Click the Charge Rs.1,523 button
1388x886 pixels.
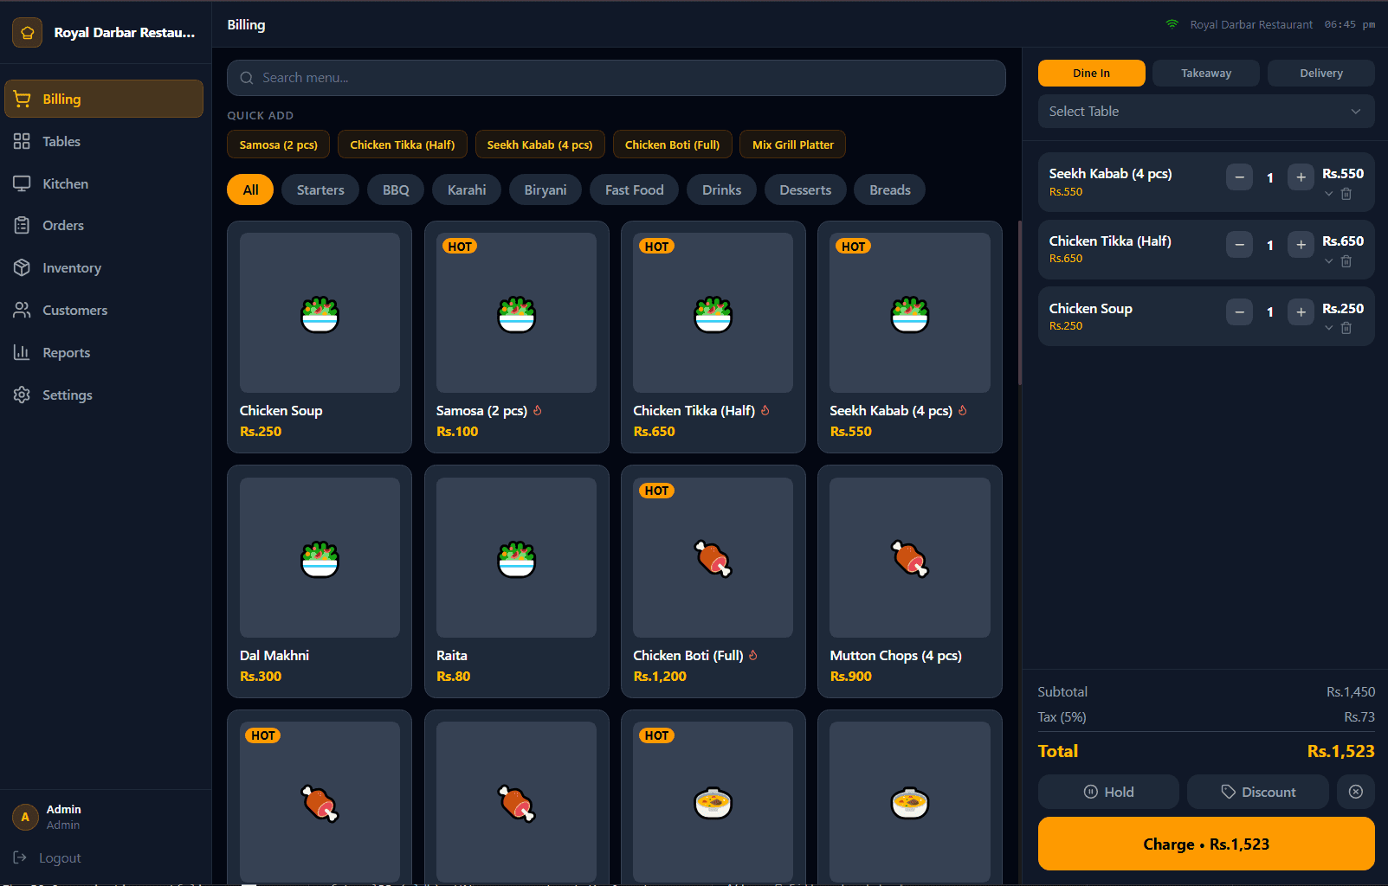click(1205, 844)
